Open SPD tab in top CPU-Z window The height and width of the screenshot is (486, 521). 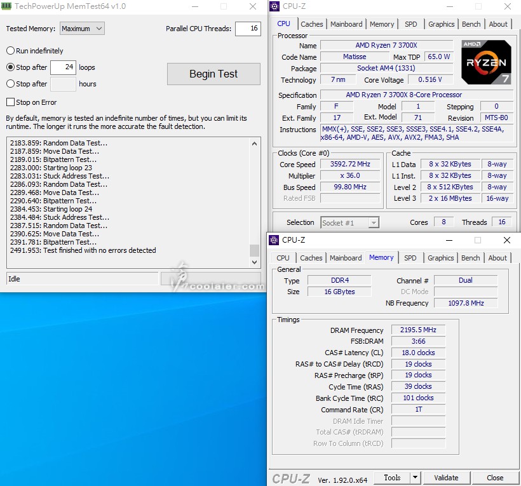[x=410, y=24]
